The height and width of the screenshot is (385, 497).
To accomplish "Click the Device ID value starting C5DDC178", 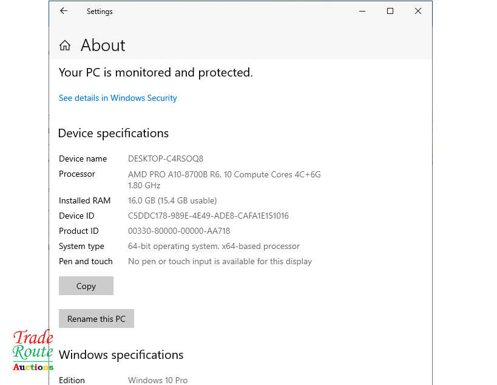I will [x=208, y=216].
